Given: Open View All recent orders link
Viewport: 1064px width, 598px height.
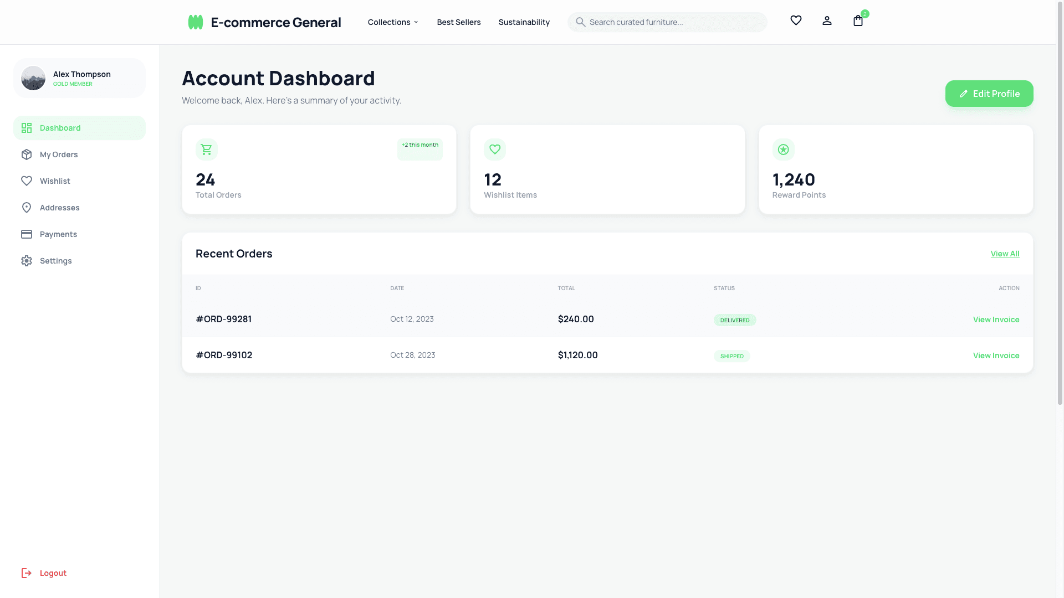Looking at the screenshot, I should pos(1005,254).
